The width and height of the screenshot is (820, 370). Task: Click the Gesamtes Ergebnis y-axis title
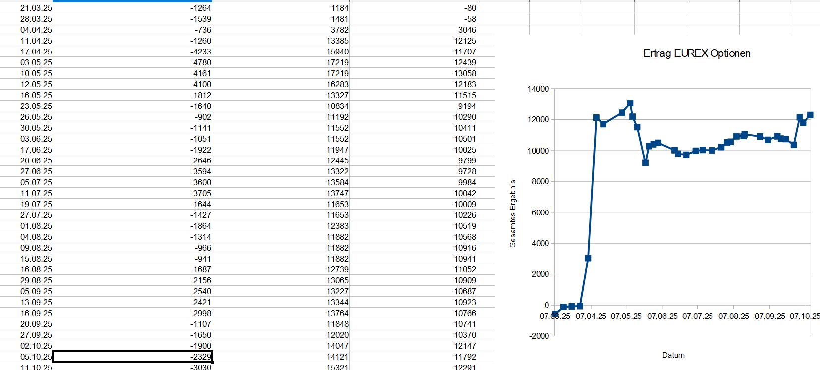click(x=513, y=213)
